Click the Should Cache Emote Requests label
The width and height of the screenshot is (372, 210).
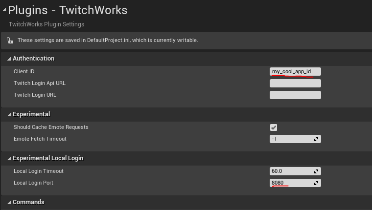51,127
